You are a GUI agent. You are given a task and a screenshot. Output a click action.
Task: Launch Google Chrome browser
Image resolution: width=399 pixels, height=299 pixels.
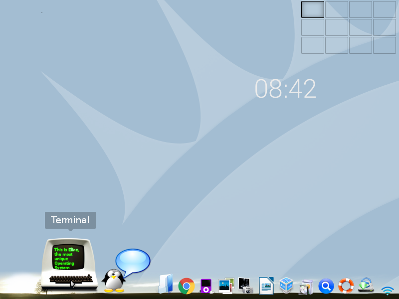click(x=187, y=286)
